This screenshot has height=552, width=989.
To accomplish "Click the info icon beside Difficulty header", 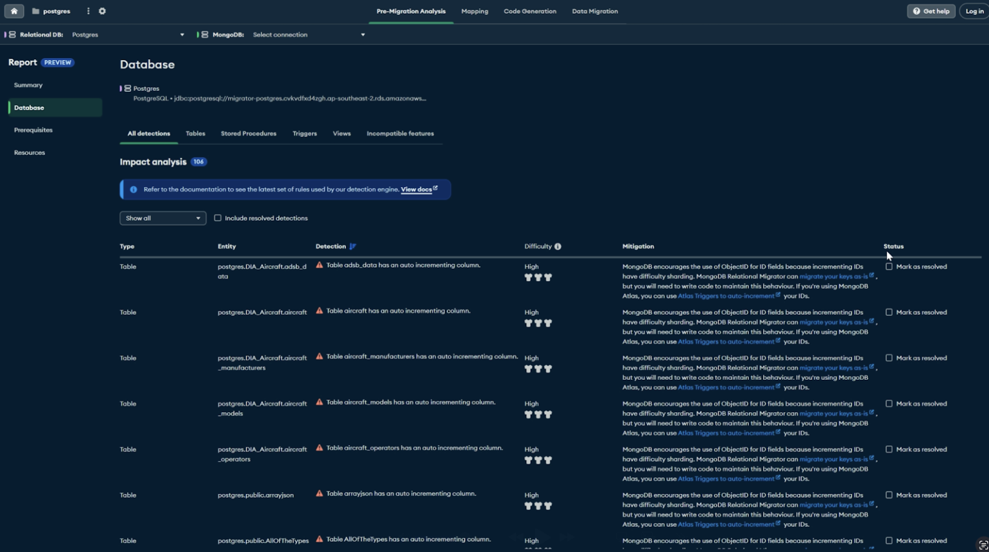I will [558, 246].
